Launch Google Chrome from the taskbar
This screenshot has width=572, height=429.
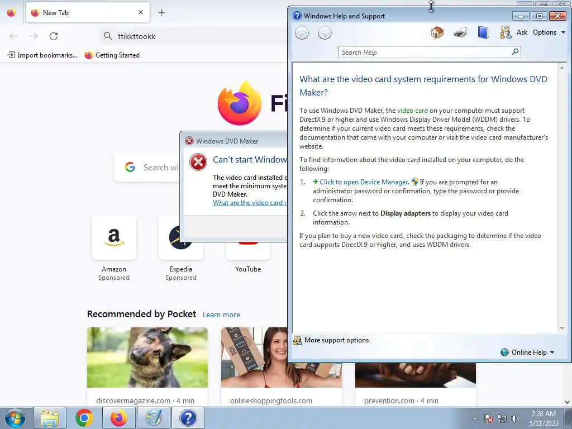84,418
